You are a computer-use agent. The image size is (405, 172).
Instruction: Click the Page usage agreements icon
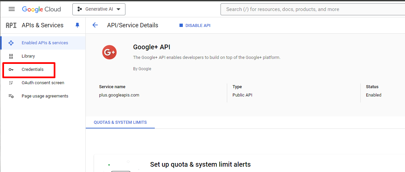(x=11, y=96)
